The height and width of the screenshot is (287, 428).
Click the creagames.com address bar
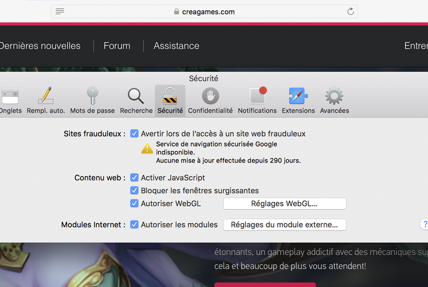click(205, 12)
